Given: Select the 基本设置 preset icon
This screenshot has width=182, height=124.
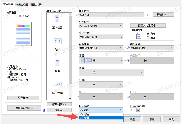Looking at the screenshot, I should 57,20.
